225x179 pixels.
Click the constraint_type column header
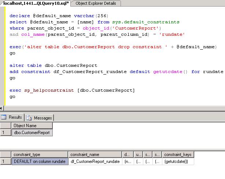coord(40,155)
